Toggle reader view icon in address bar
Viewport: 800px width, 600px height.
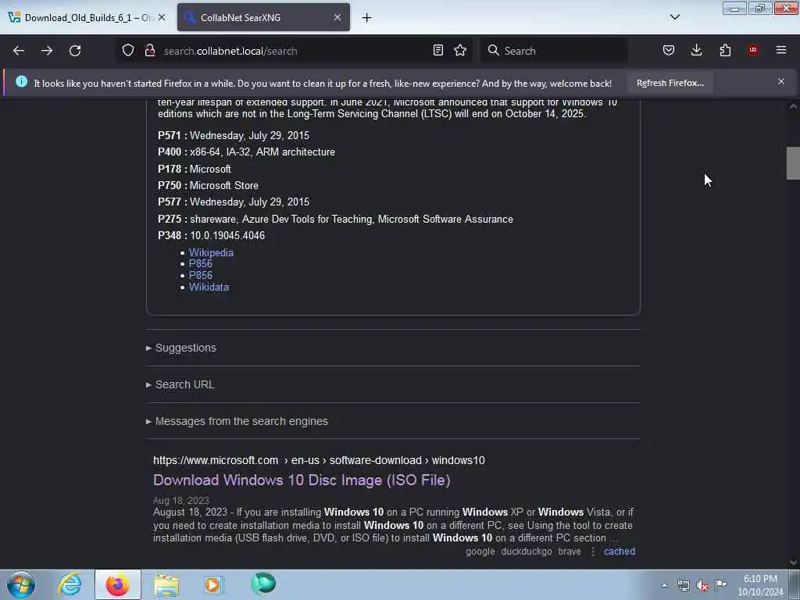tap(437, 50)
